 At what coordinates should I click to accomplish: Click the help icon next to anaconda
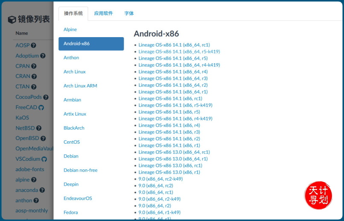click(x=42, y=190)
